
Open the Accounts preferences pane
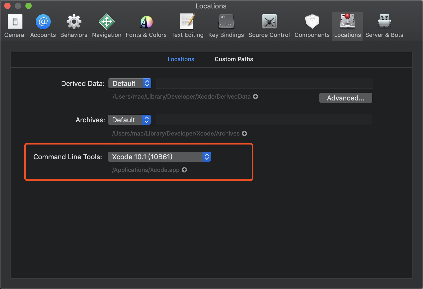coord(43,26)
